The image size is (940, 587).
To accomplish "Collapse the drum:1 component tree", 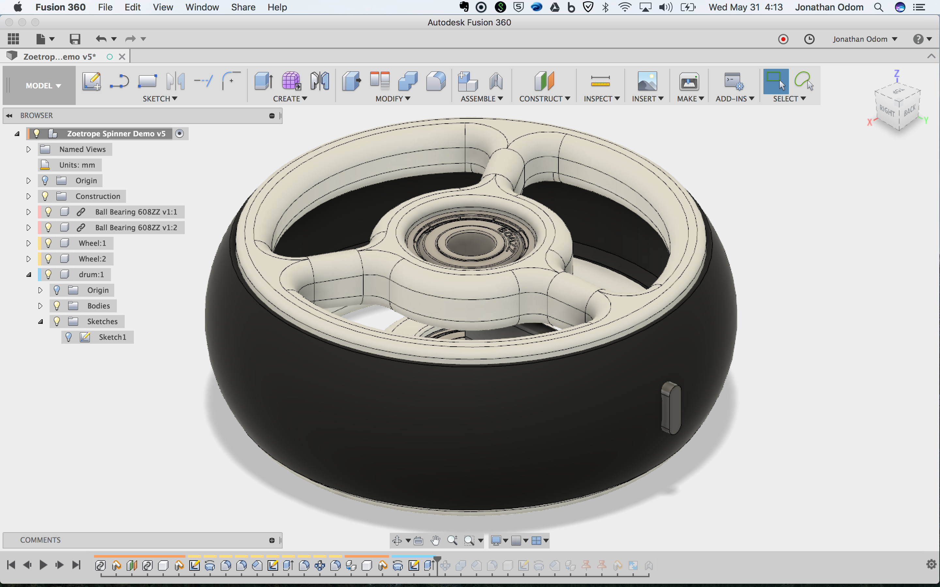I will pyautogui.click(x=28, y=275).
